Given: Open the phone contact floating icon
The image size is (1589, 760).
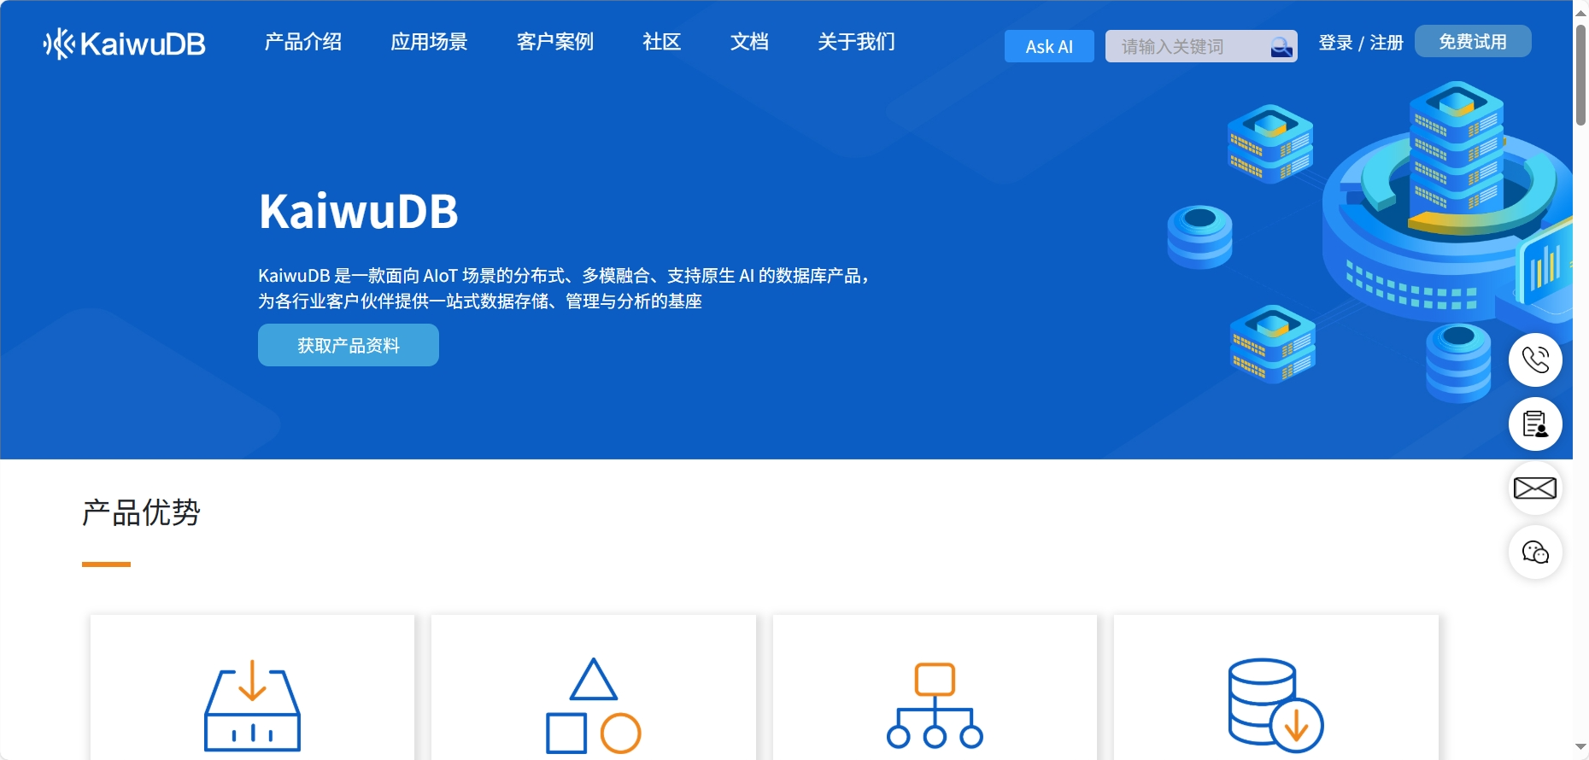Looking at the screenshot, I should pyautogui.click(x=1535, y=360).
